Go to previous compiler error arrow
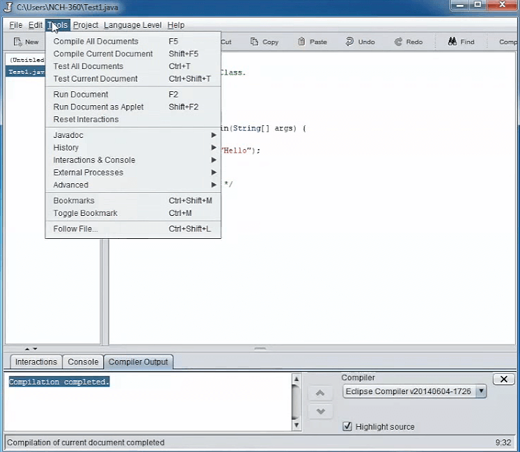This screenshot has width=520, height=452. point(320,393)
